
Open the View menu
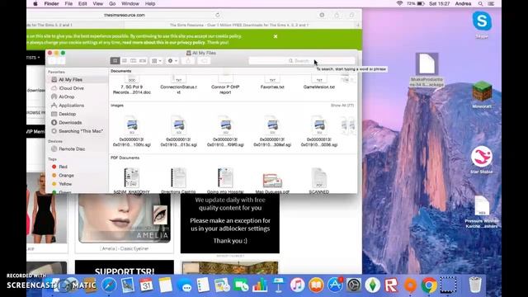(97, 3)
